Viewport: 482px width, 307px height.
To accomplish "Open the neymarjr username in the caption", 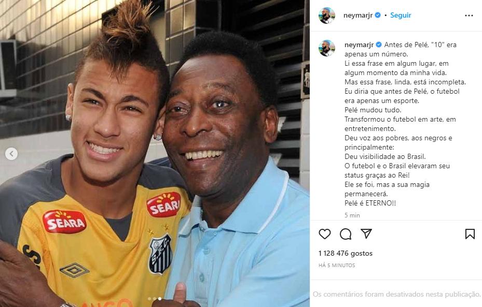I will 359,45.
